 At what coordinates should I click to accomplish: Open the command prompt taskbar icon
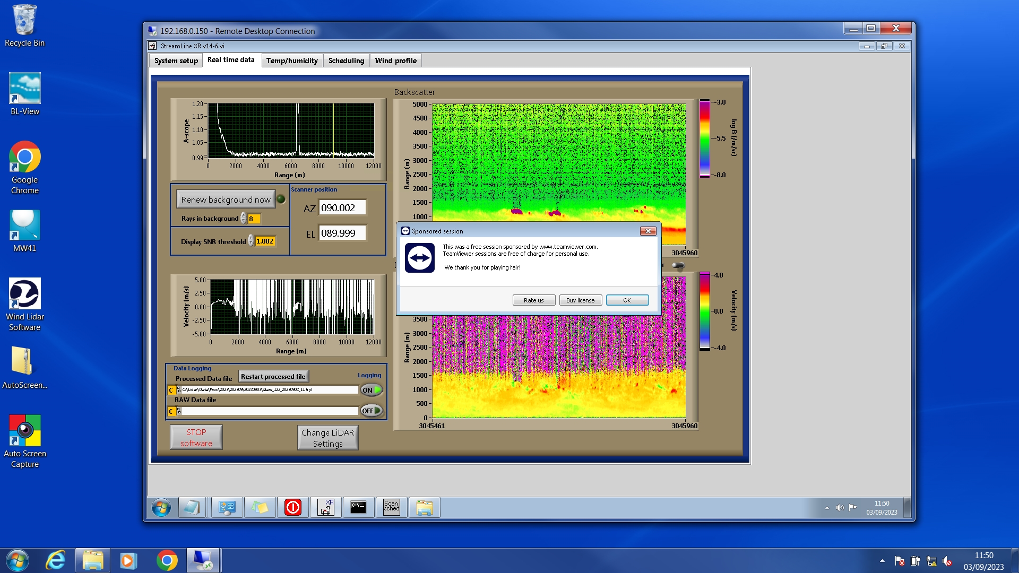coord(359,507)
